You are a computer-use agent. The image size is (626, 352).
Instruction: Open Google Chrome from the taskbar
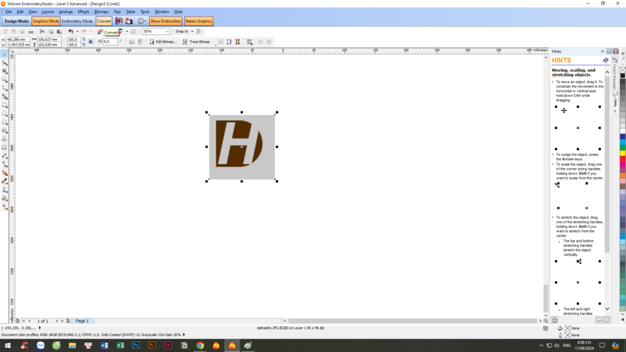coord(200,345)
